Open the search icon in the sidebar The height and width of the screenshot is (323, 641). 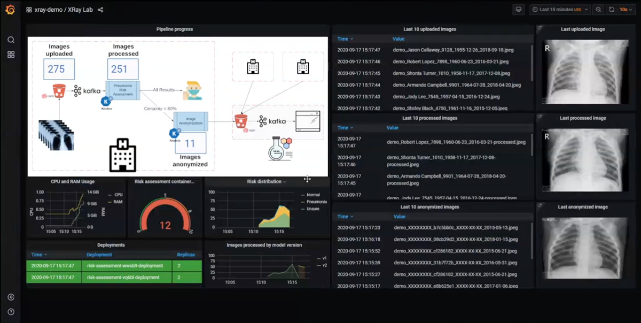[x=11, y=40]
